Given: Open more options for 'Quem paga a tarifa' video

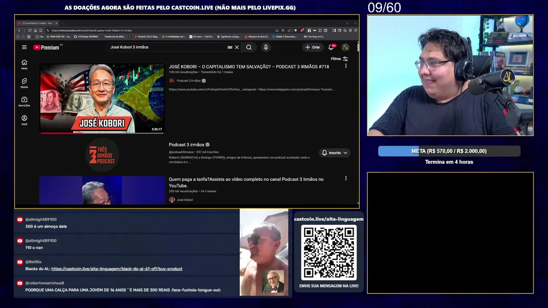Looking at the screenshot, I should tap(346, 178).
